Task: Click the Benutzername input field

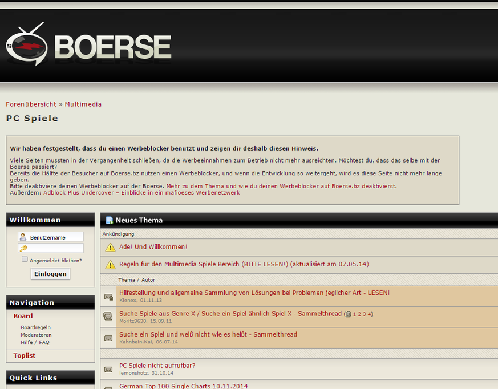Action: [x=55, y=237]
